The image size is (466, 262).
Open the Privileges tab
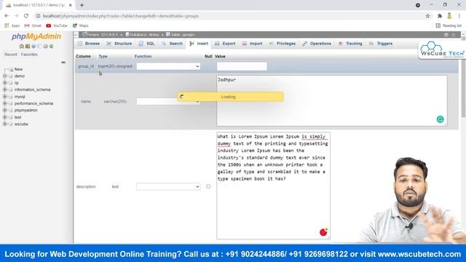click(x=283, y=44)
